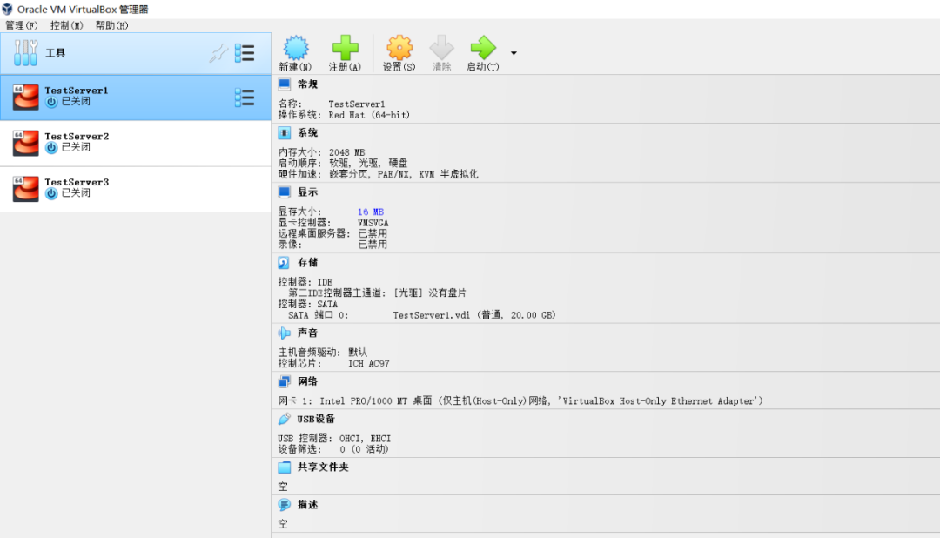Click the Storage (存储) disk icon
The image size is (940, 538).
(x=284, y=263)
